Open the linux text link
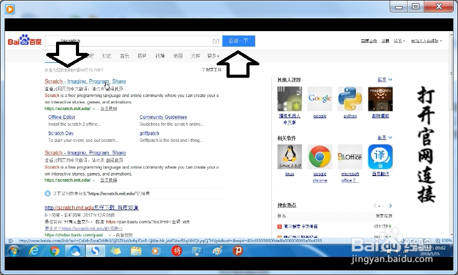The image size is (458, 275). [x=289, y=174]
